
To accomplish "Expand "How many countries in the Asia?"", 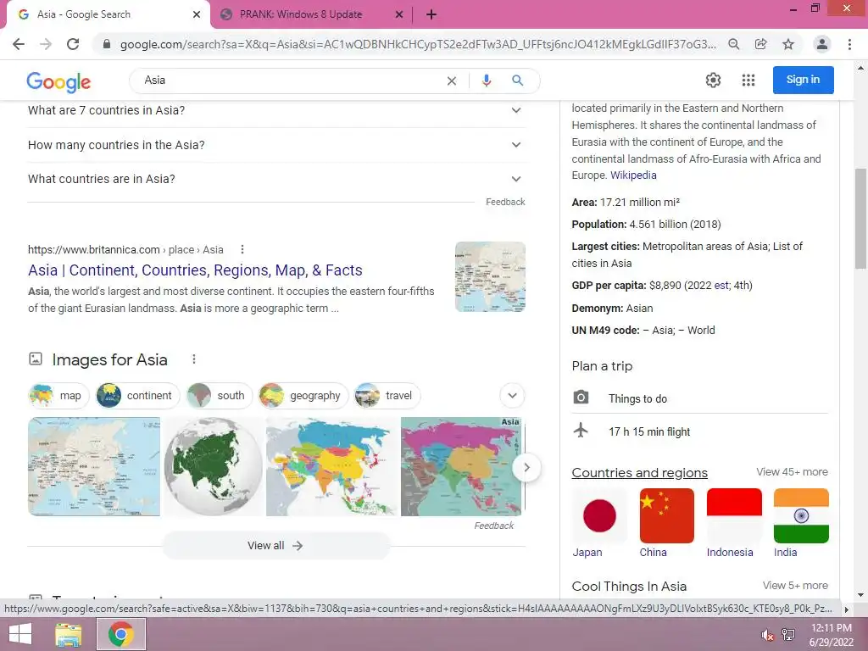I will pyautogui.click(x=276, y=145).
